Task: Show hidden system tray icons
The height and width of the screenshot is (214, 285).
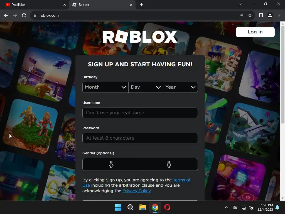Action: [x=226, y=207]
